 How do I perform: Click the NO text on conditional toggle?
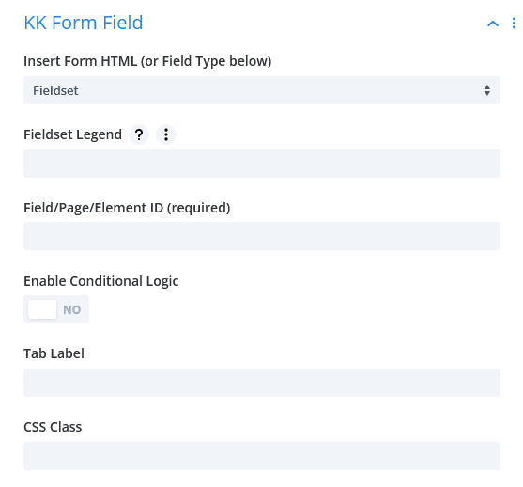click(x=72, y=309)
